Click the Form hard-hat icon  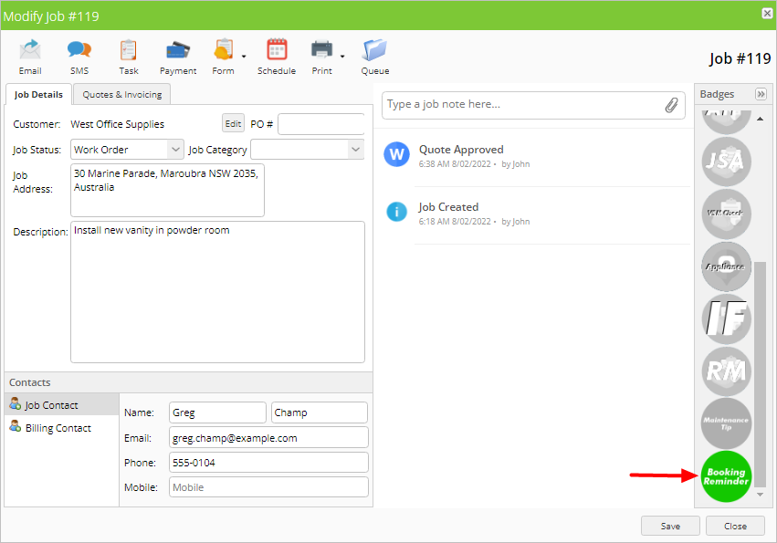tap(224, 50)
